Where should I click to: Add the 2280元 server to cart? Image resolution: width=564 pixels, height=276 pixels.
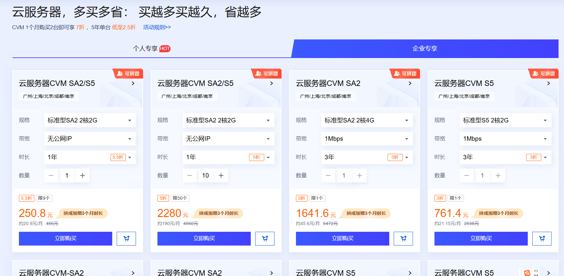pyautogui.click(x=265, y=238)
